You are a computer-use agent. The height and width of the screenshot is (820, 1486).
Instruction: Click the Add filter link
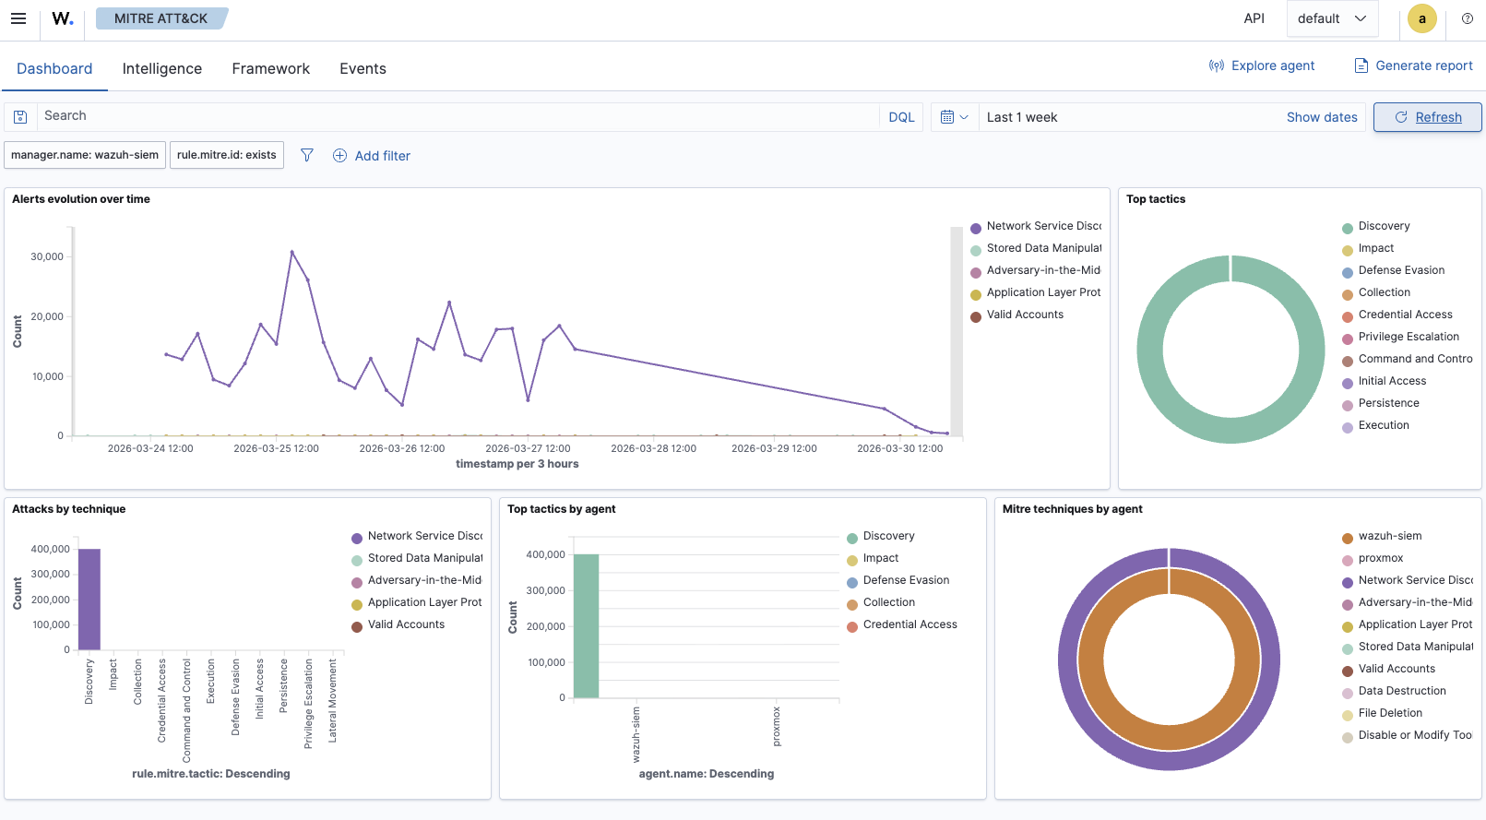click(383, 156)
